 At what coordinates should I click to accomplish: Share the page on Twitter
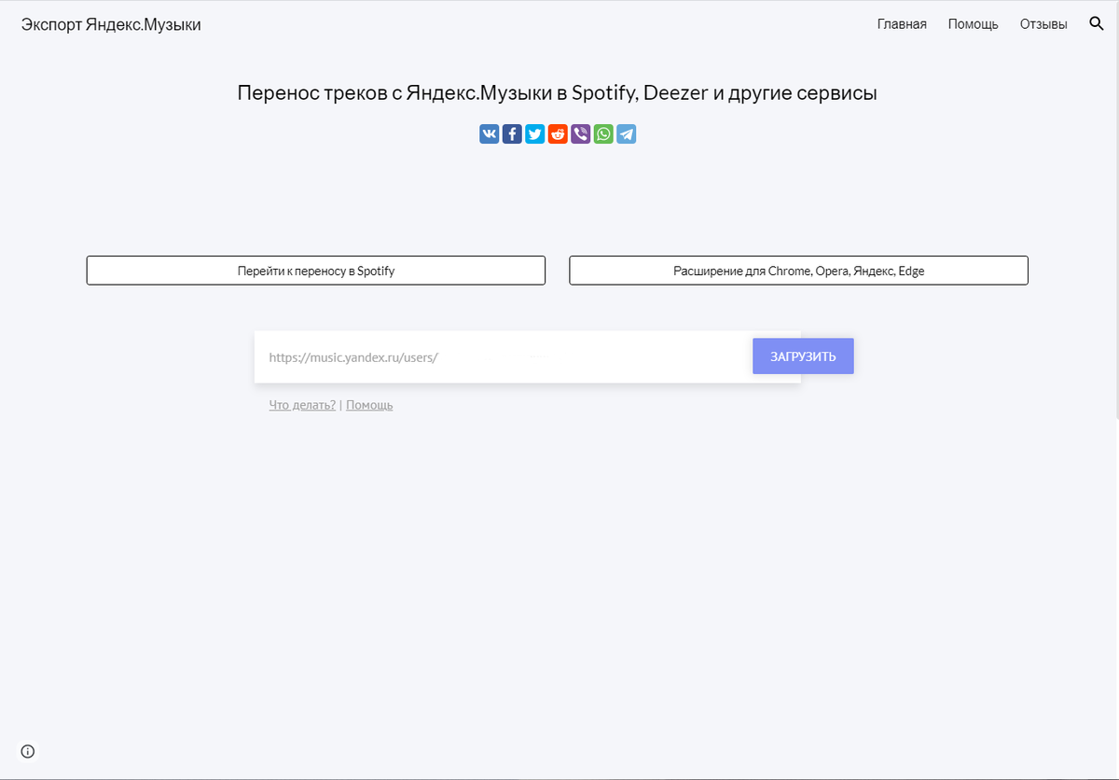click(535, 134)
